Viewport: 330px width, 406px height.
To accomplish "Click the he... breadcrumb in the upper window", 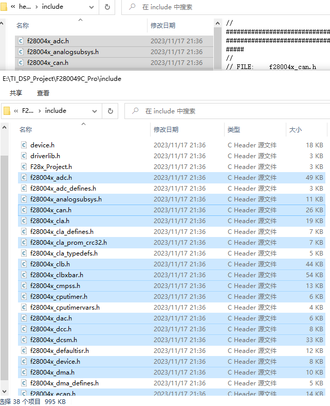I will pos(25,7).
